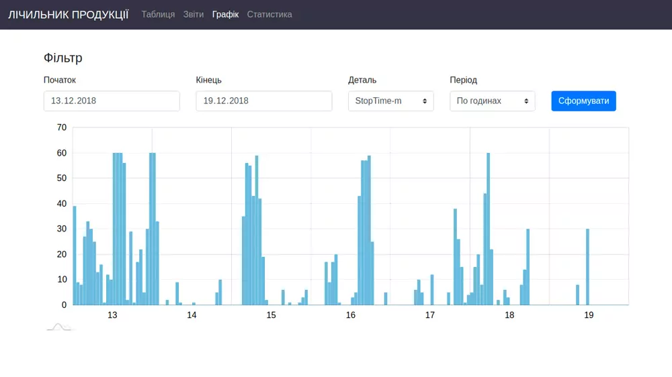This screenshot has width=672, height=377.
Task: Click the Фільтр heading
Action: (x=63, y=58)
